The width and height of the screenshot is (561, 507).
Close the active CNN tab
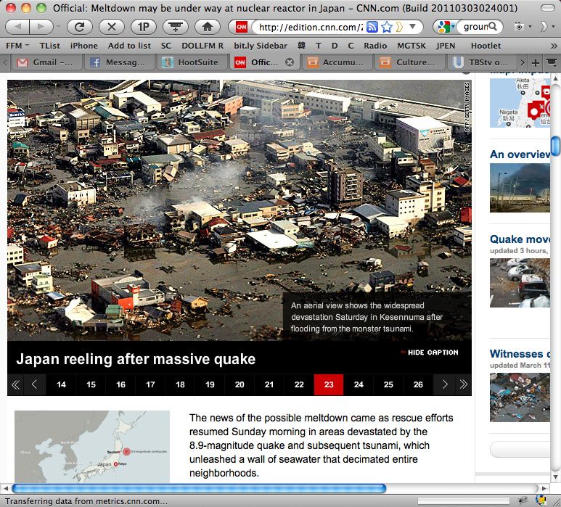[290, 62]
